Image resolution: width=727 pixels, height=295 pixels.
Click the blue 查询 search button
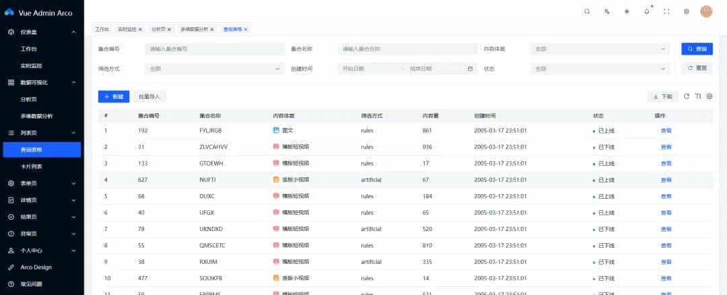697,48
